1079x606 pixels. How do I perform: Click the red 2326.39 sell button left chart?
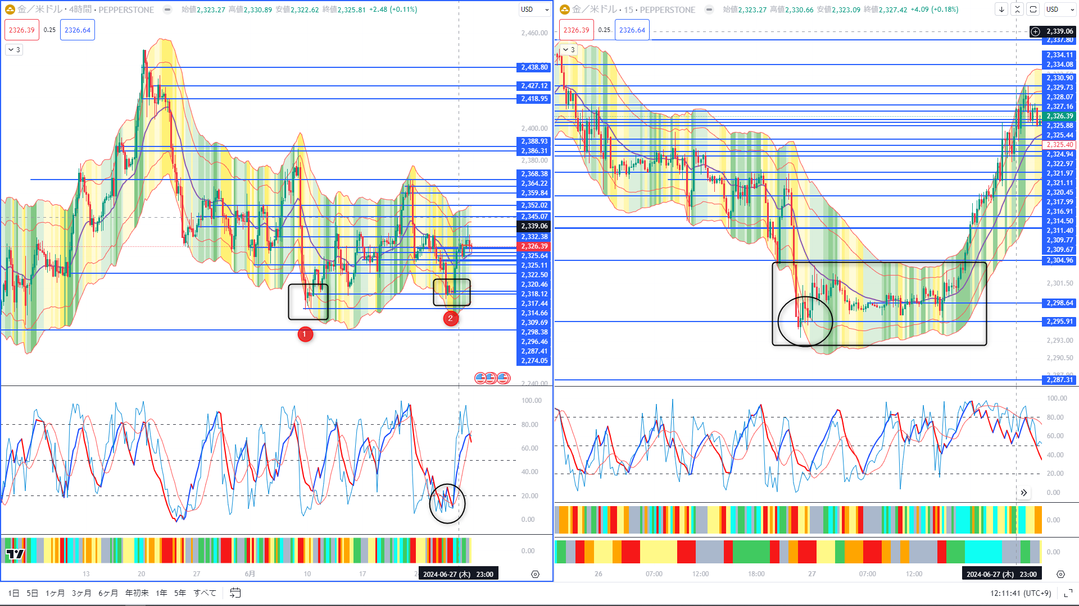point(22,30)
